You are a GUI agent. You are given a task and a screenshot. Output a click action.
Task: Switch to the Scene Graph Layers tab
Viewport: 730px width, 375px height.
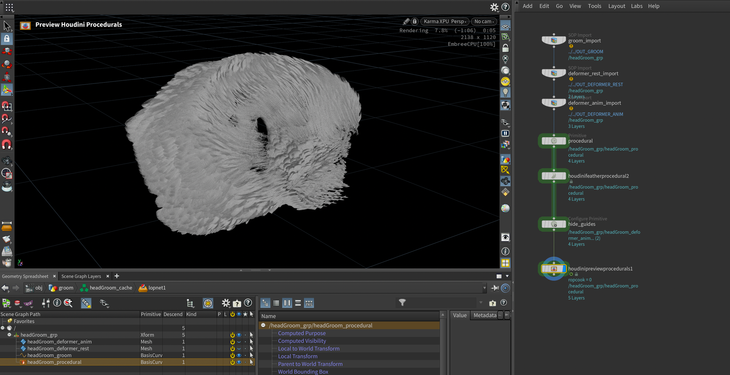81,277
